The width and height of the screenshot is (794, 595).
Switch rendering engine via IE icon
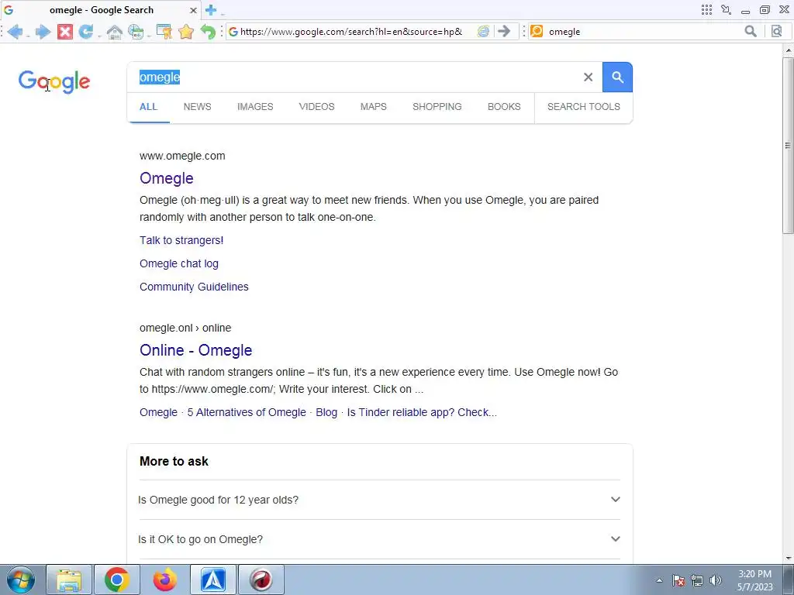pos(484,31)
